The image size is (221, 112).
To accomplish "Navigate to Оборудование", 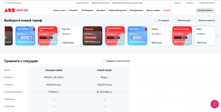I will (x=136, y=10).
